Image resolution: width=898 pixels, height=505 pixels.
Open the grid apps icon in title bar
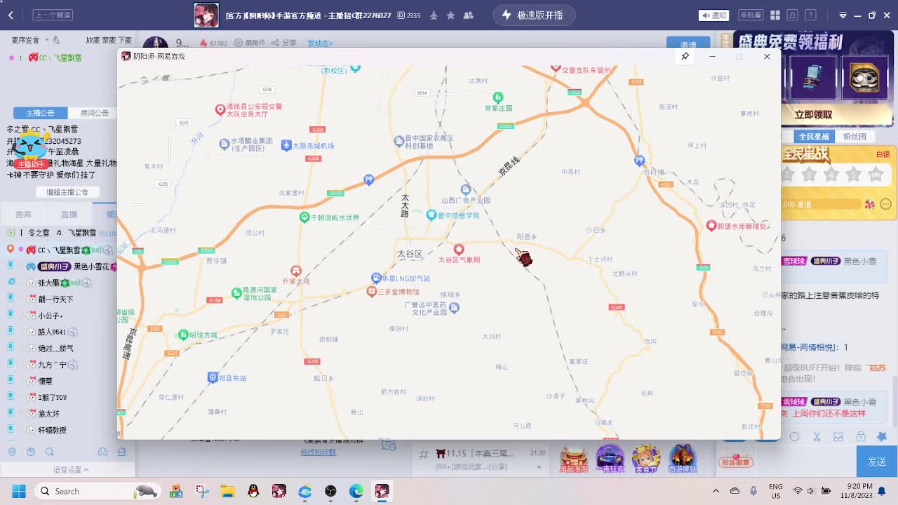[775, 15]
